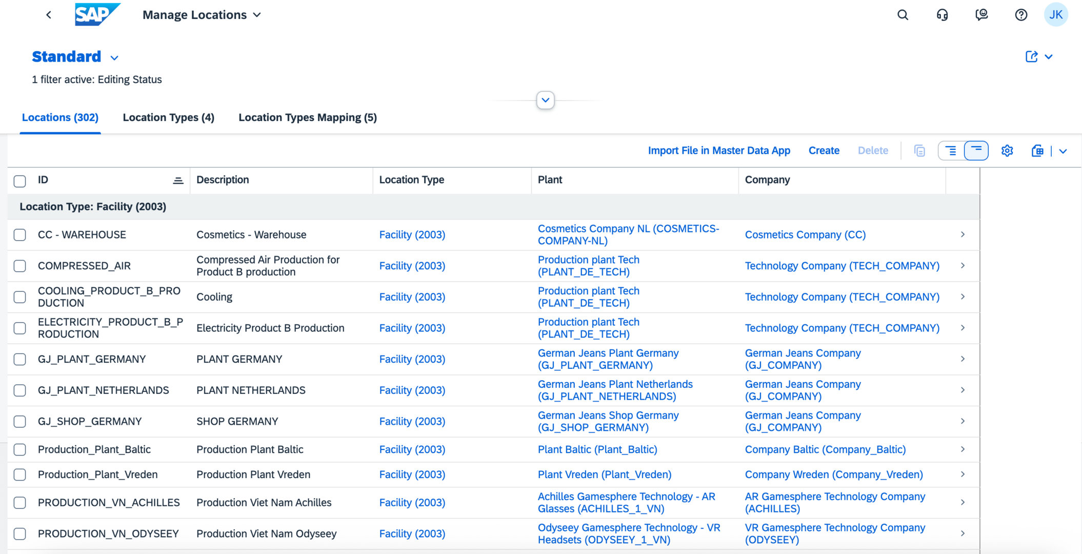Click the Create button
This screenshot has width=1082, height=554.
coord(824,151)
